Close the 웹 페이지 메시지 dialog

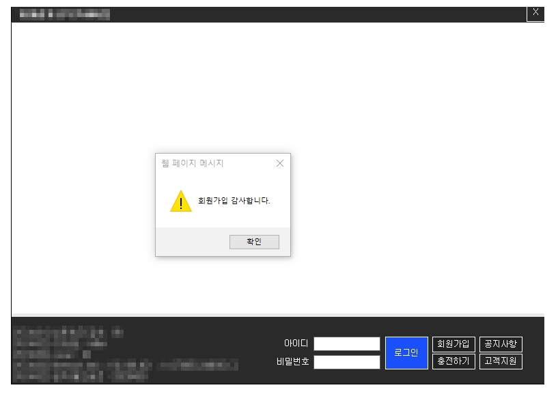(x=280, y=163)
